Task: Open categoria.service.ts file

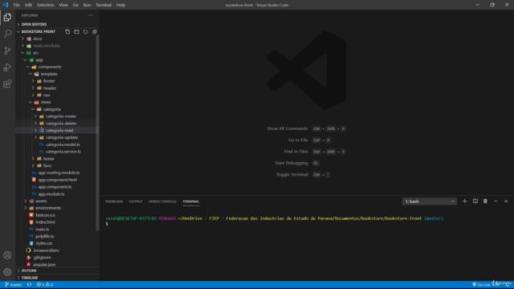Action: point(63,152)
